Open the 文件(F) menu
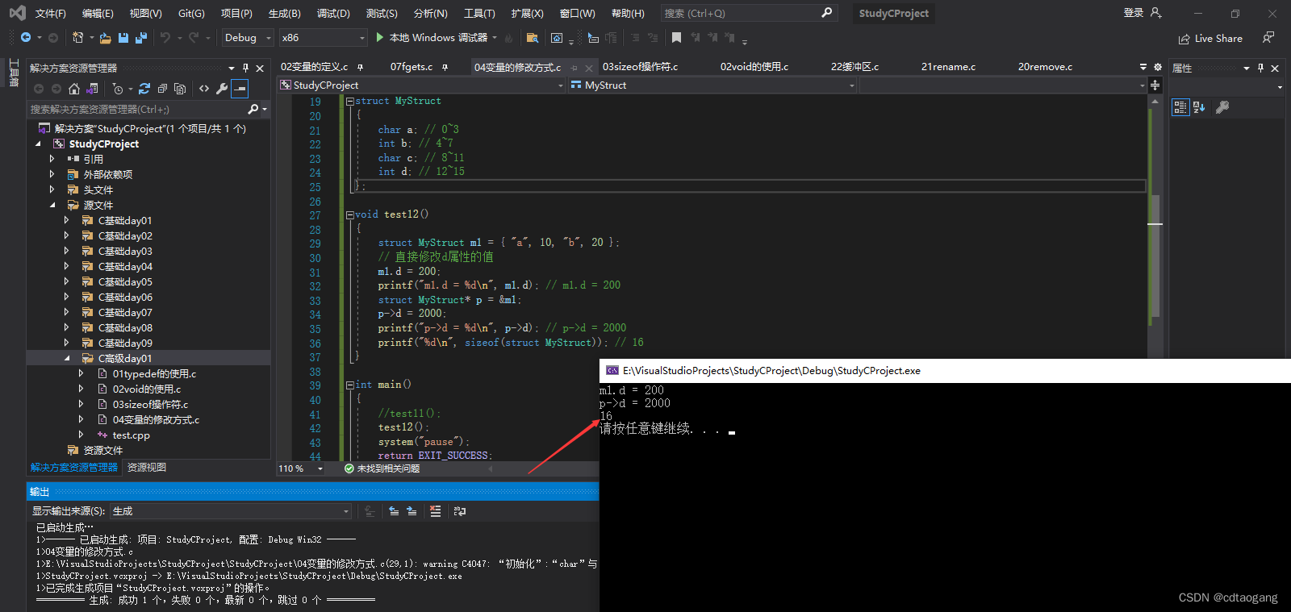This screenshot has height=612, width=1291. pyautogui.click(x=51, y=13)
